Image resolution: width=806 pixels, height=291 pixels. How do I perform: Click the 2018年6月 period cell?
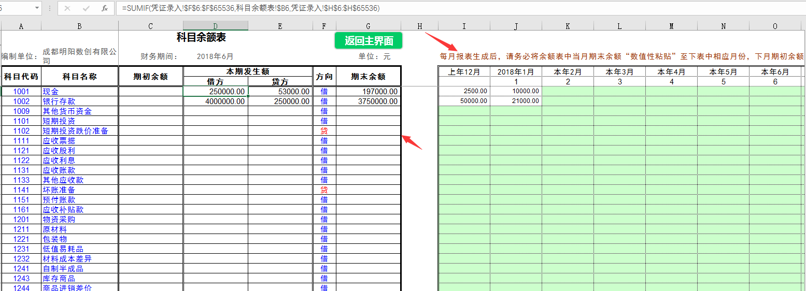pos(216,56)
